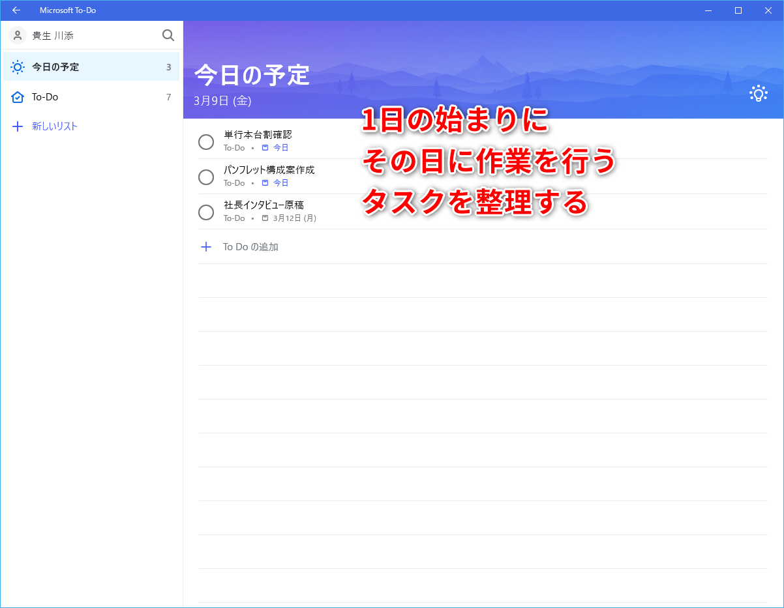Screen dimensions: 784x608
Task: Click the plus icon for 新しいリスト
Action: [x=18, y=126]
